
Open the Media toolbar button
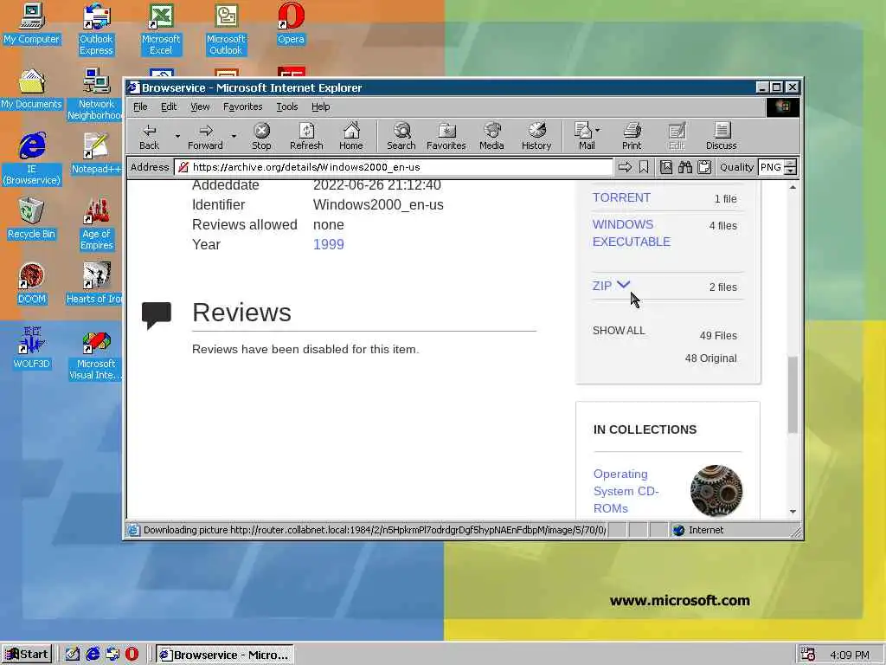[x=491, y=137]
